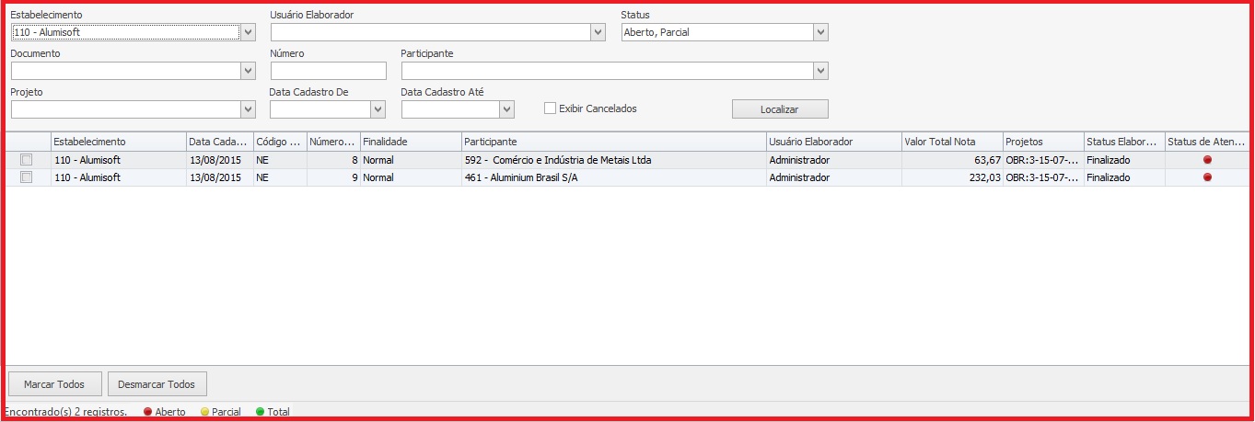This screenshot has height=422, width=1255.
Task: Check the row for document number 8
Action: 27,160
